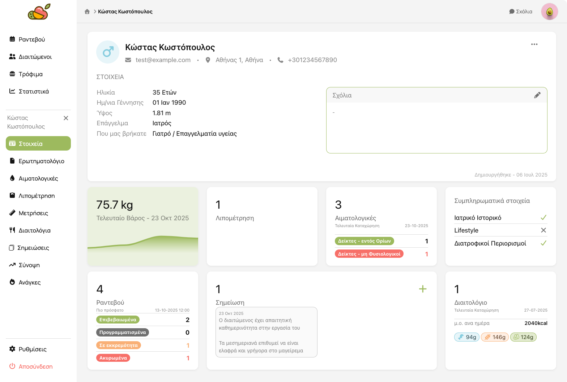Image resolution: width=567 pixels, height=382 pixels.
Task: Toggle Διατροφικοί Περιορισμοί checkmark
Action: (x=543, y=243)
